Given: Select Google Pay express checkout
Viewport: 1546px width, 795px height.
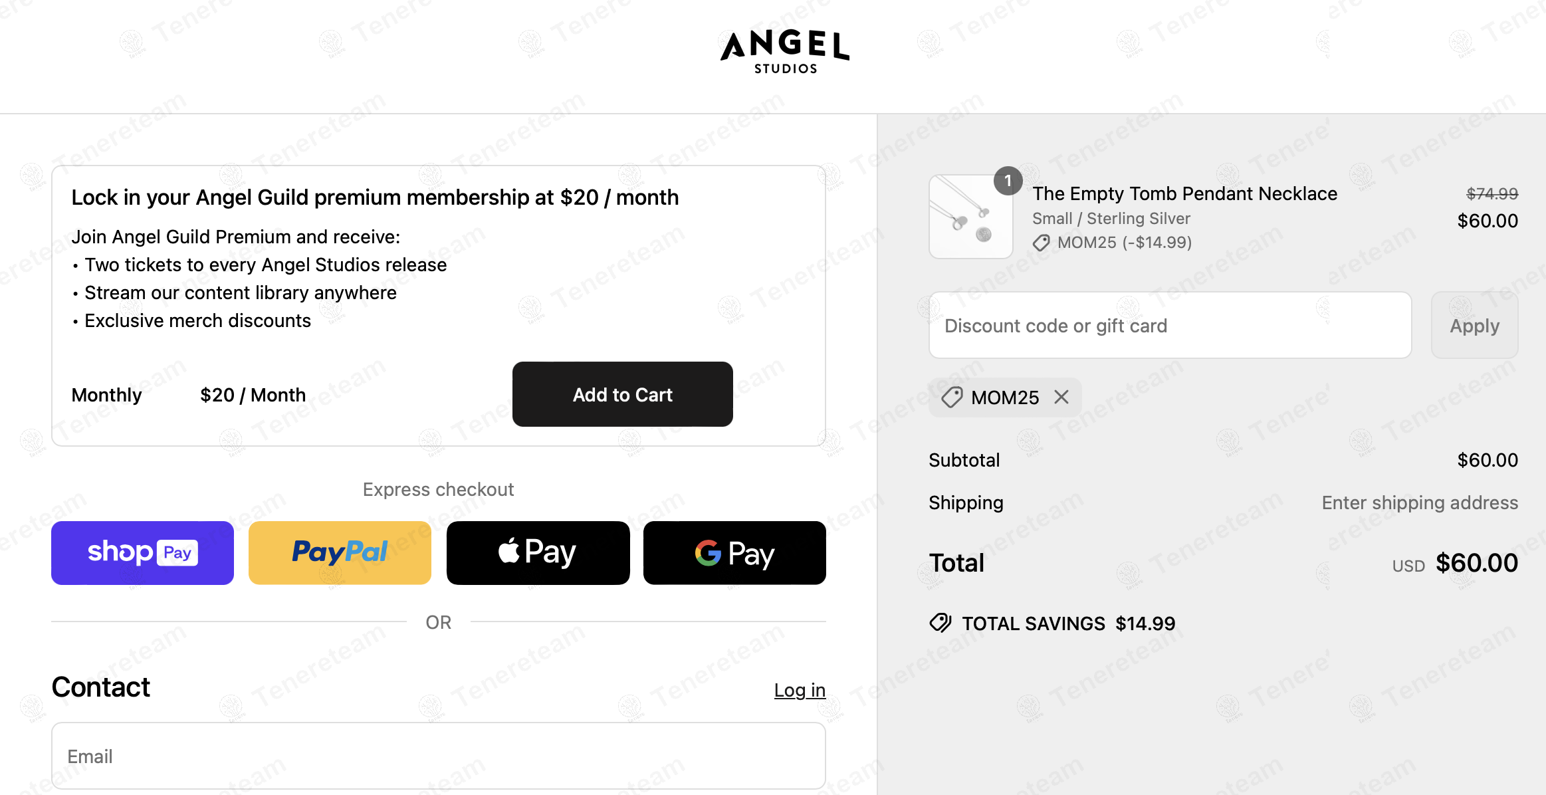Looking at the screenshot, I should (x=734, y=552).
